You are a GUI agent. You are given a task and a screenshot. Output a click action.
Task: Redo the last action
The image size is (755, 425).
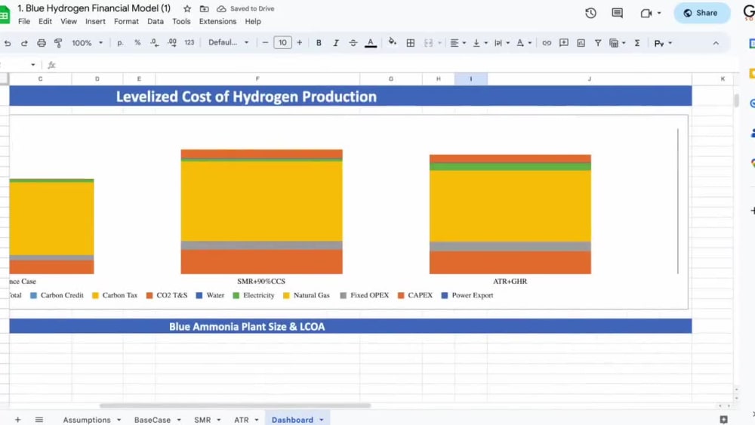(x=24, y=43)
